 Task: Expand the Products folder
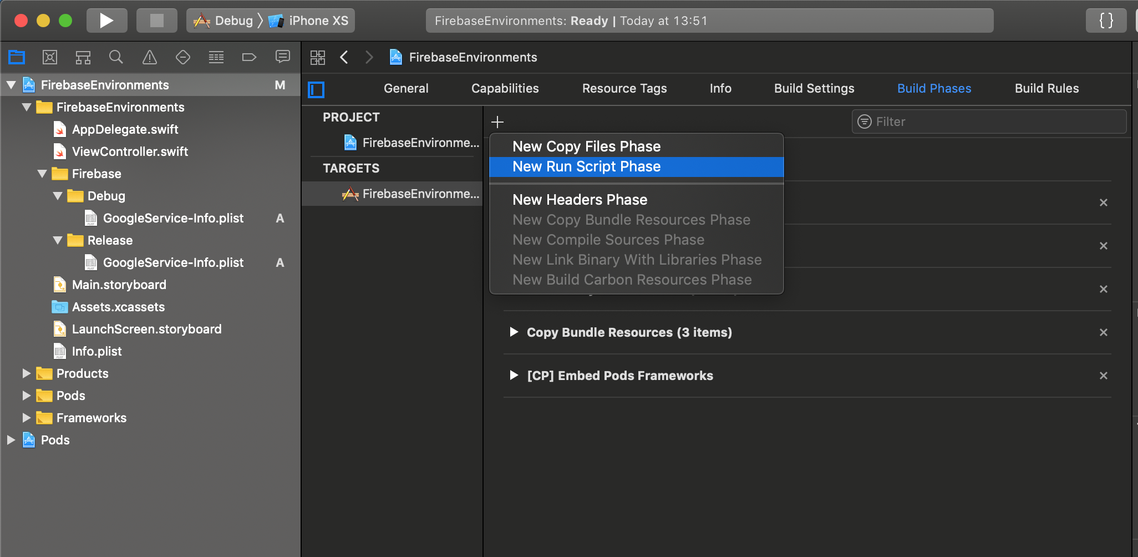pos(26,373)
